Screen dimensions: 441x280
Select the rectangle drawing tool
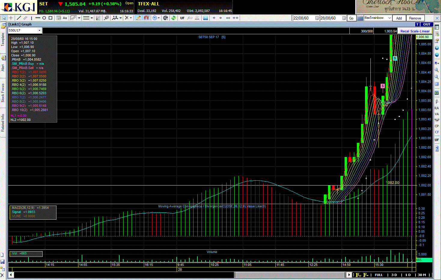click(x=50, y=18)
